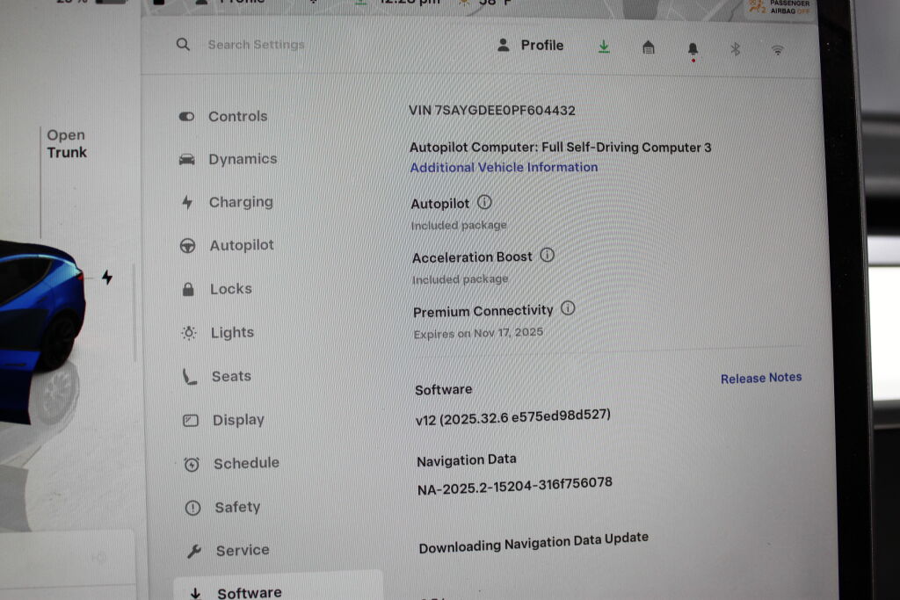Open the Controls settings menu
This screenshot has height=600, width=900.
coord(236,116)
